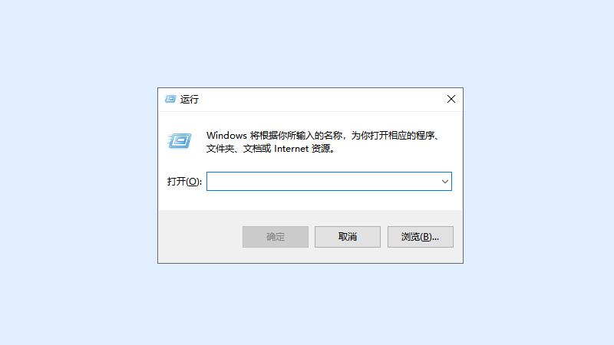
Task: Click the grayed-out 确定 button
Action: pos(276,237)
